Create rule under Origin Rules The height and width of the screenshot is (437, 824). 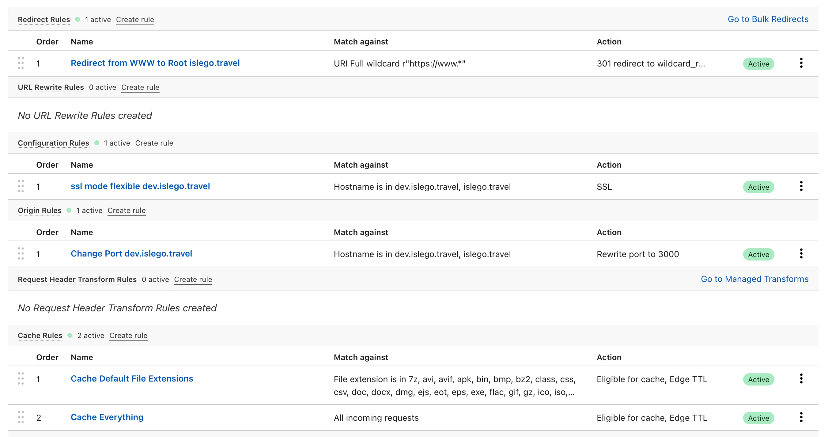coord(127,211)
